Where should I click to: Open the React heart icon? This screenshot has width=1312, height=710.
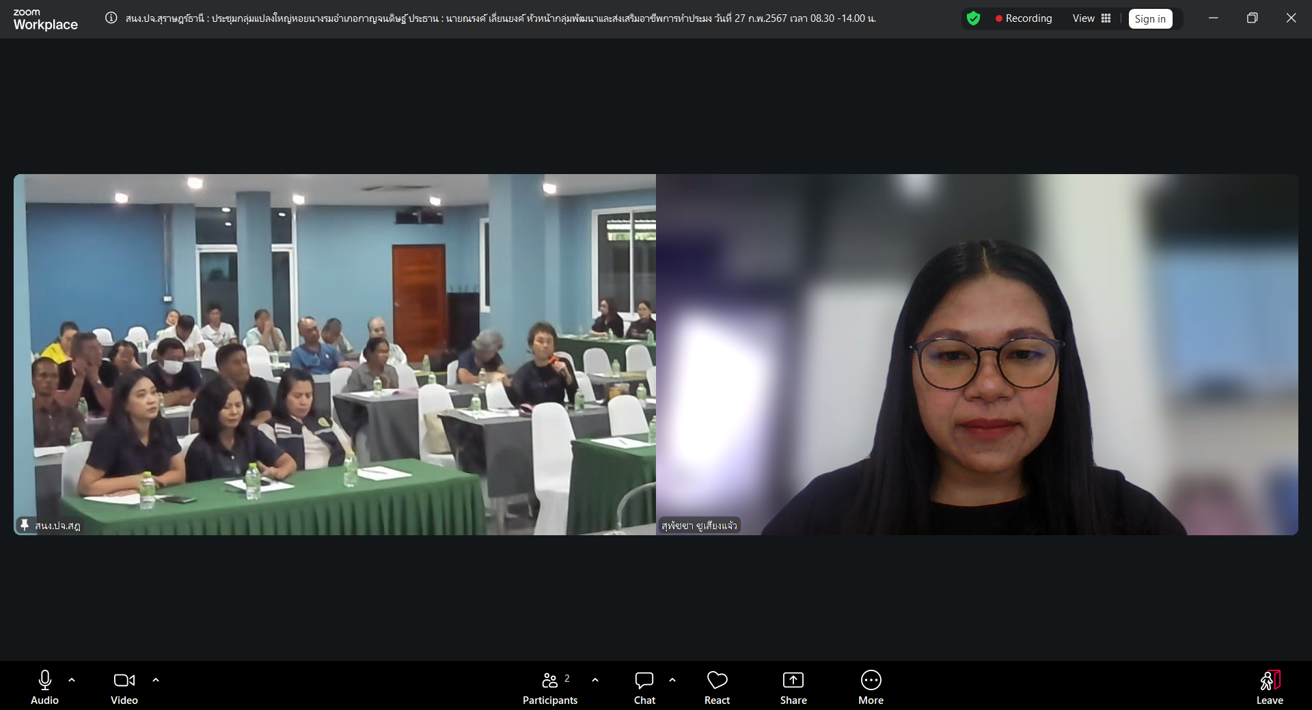(x=717, y=680)
